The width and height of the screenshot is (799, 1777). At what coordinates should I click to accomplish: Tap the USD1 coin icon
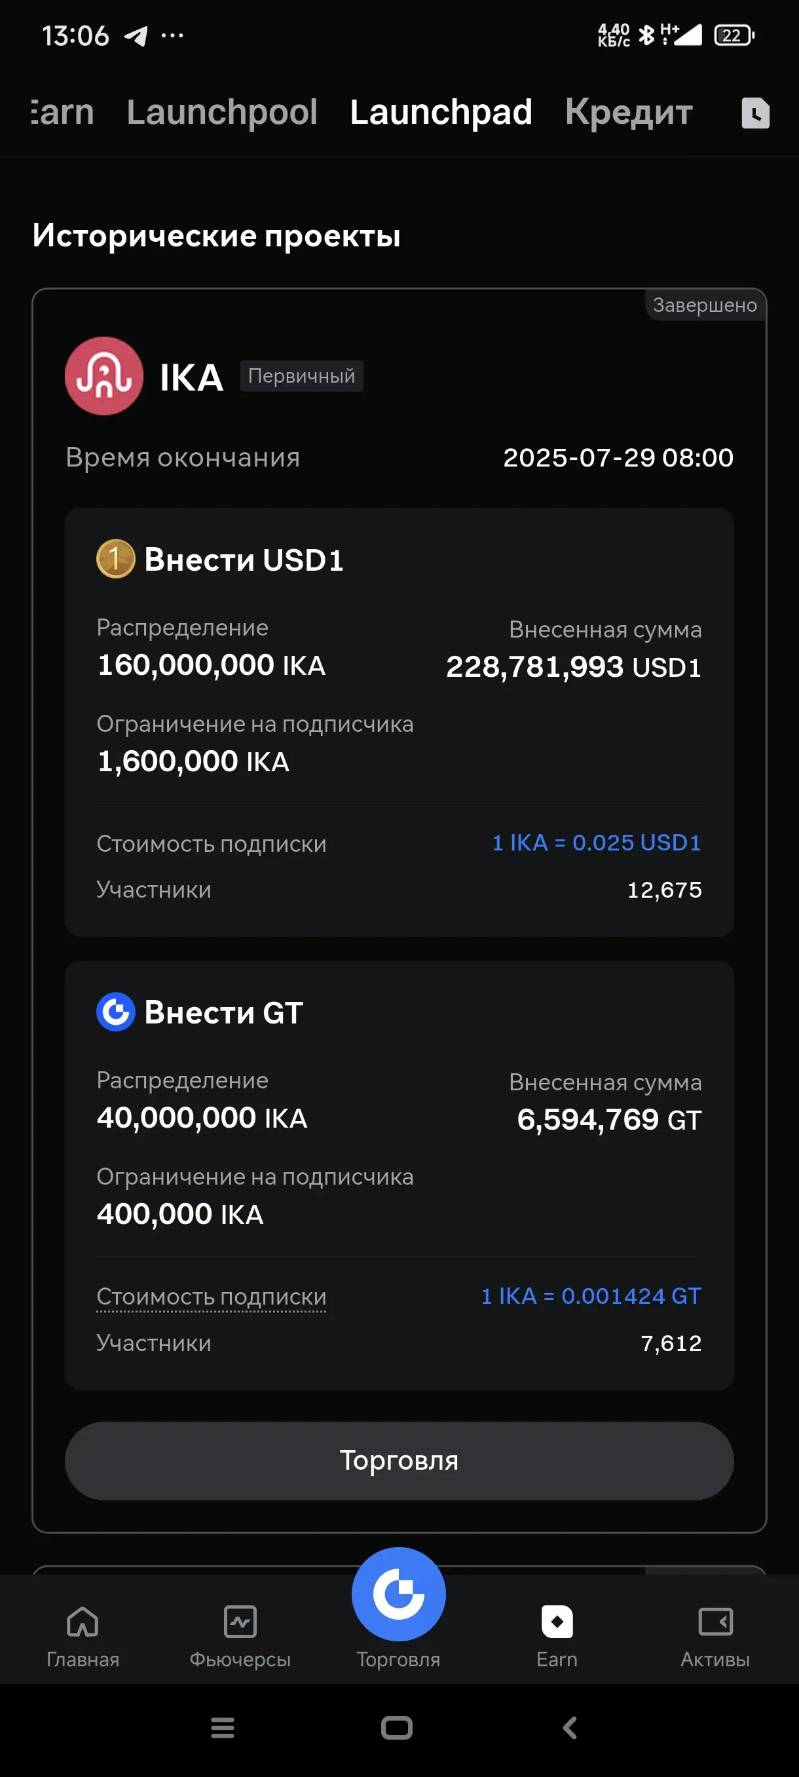(x=116, y=559)
